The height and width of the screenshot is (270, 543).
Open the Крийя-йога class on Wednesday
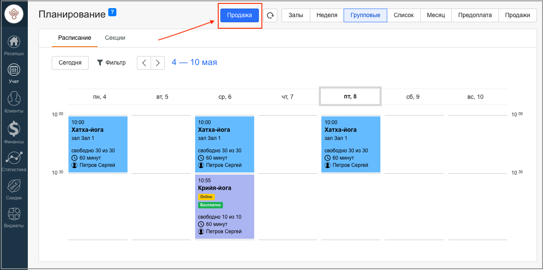(225, 206)
